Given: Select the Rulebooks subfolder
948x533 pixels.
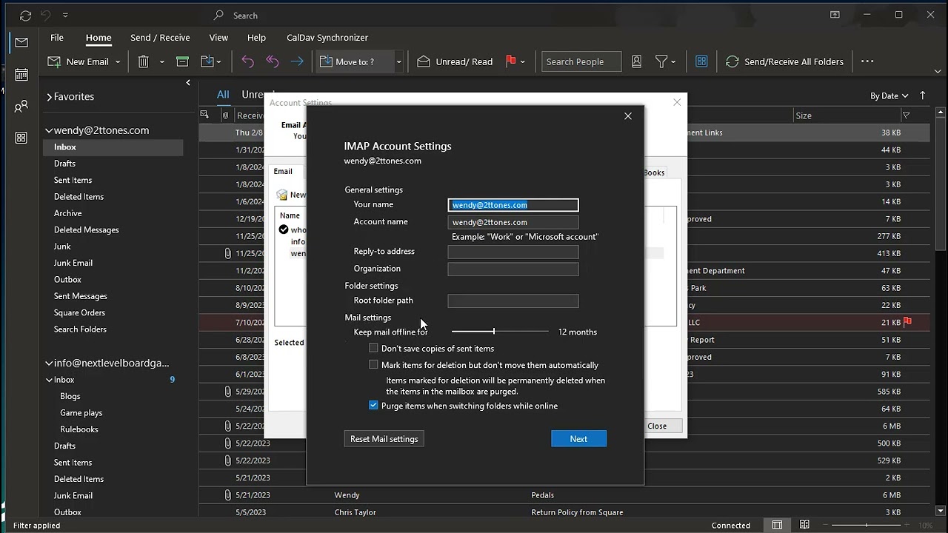Looking at the screenshot, I should tap(79, 429).
